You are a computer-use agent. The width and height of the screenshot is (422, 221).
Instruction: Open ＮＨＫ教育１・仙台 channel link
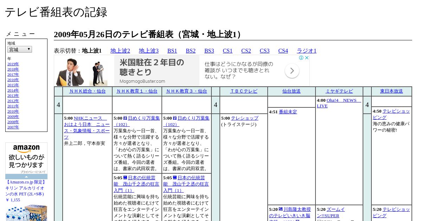137,91
